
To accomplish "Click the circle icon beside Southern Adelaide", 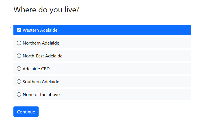I will coord(19,82).
